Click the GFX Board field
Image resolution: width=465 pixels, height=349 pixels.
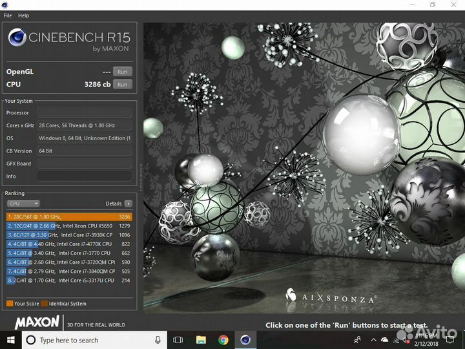pos(84,164)
